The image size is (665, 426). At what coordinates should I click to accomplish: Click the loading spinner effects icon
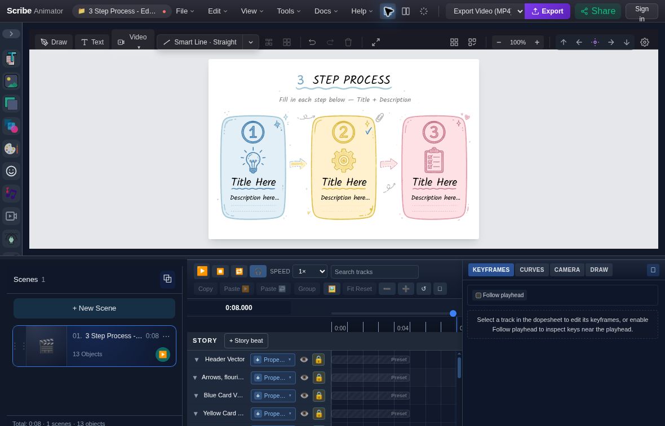[424, 11]
